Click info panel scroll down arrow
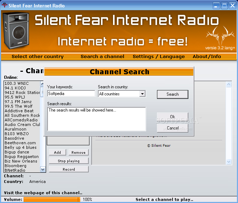Image resolution: width=238 pixels, height=203 pixels. click(229, 161)
